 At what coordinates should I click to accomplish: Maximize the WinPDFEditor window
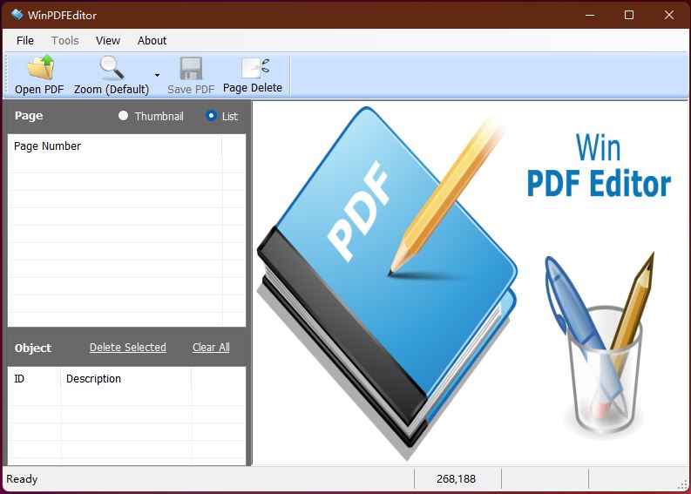coord(629,15)
